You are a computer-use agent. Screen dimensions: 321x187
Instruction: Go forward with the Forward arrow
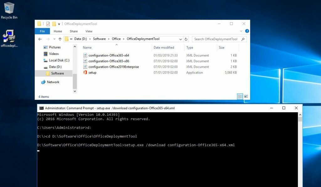tap(48, 39)
